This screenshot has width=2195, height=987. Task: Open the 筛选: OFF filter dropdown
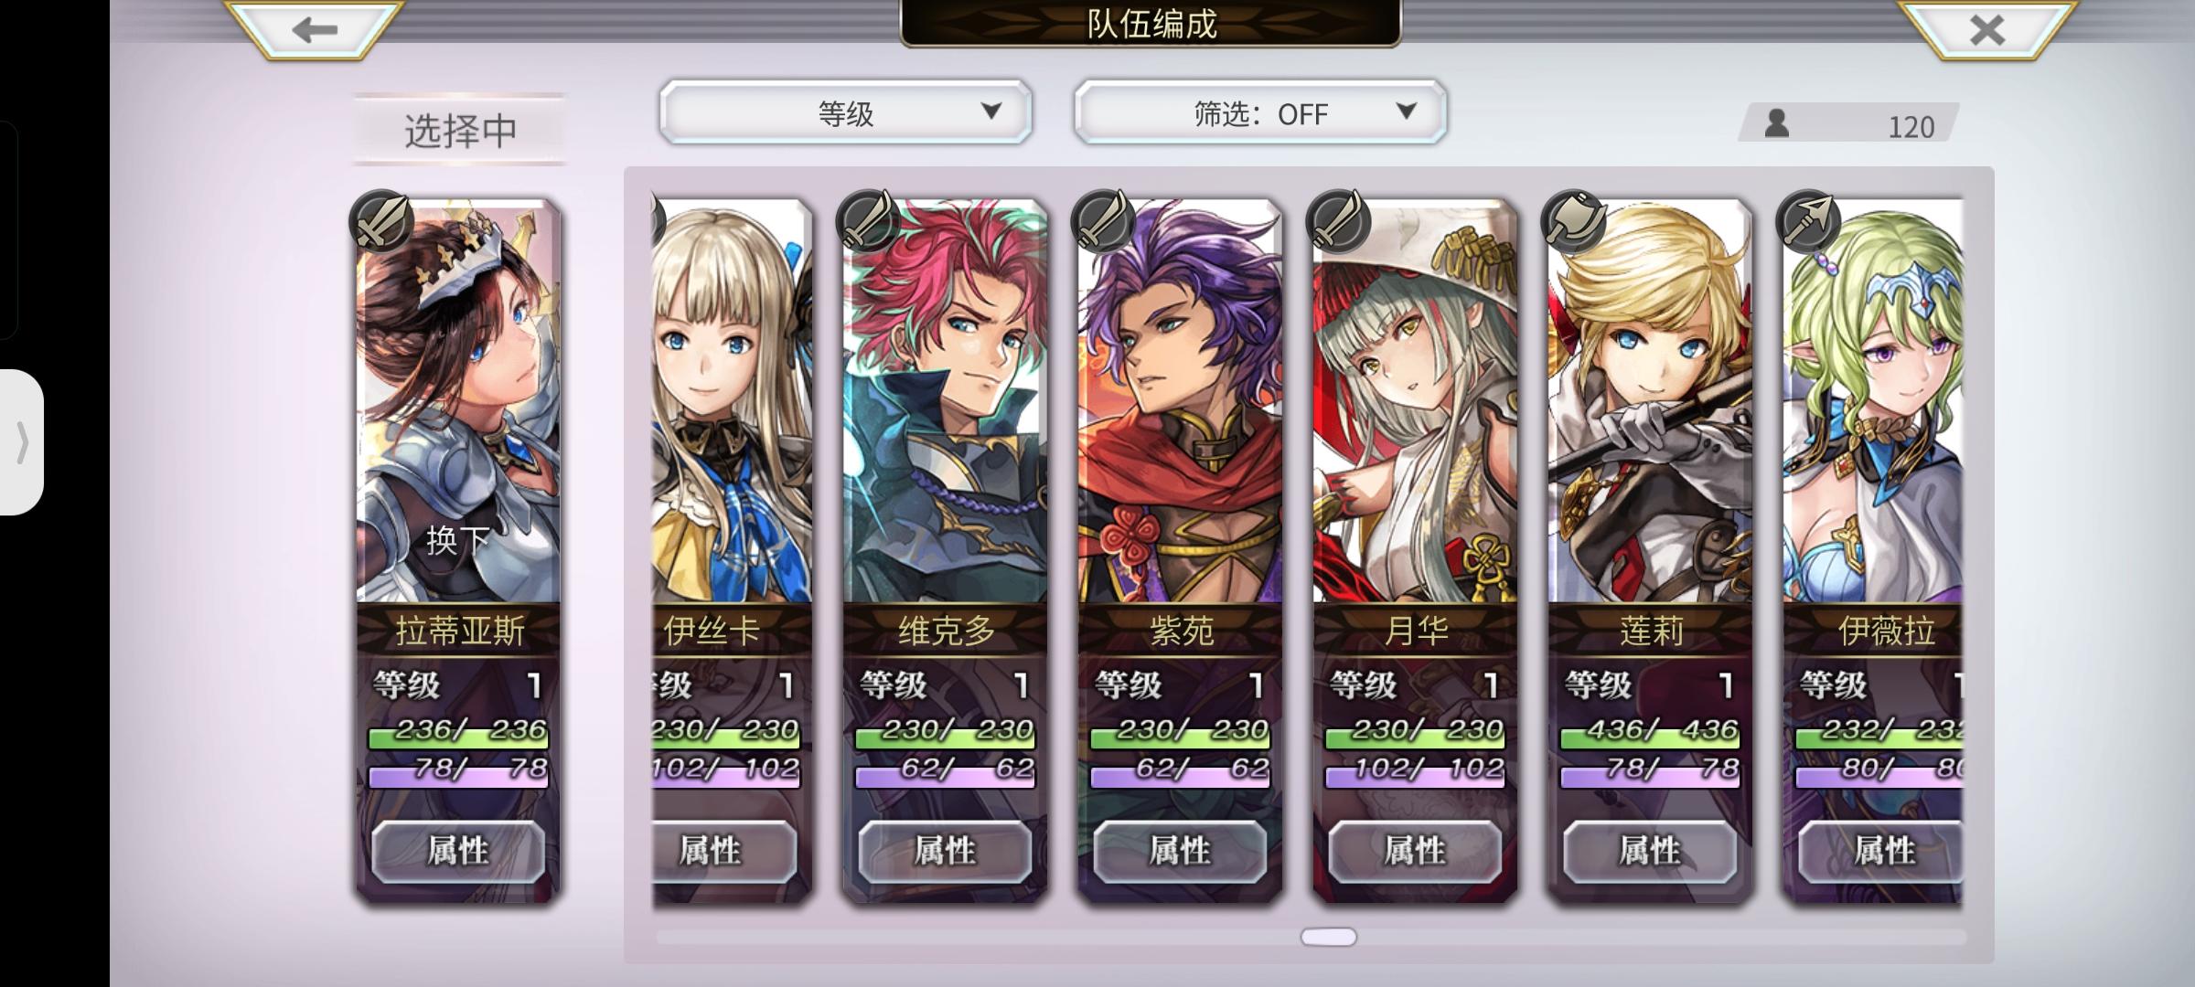[1260, 112]
